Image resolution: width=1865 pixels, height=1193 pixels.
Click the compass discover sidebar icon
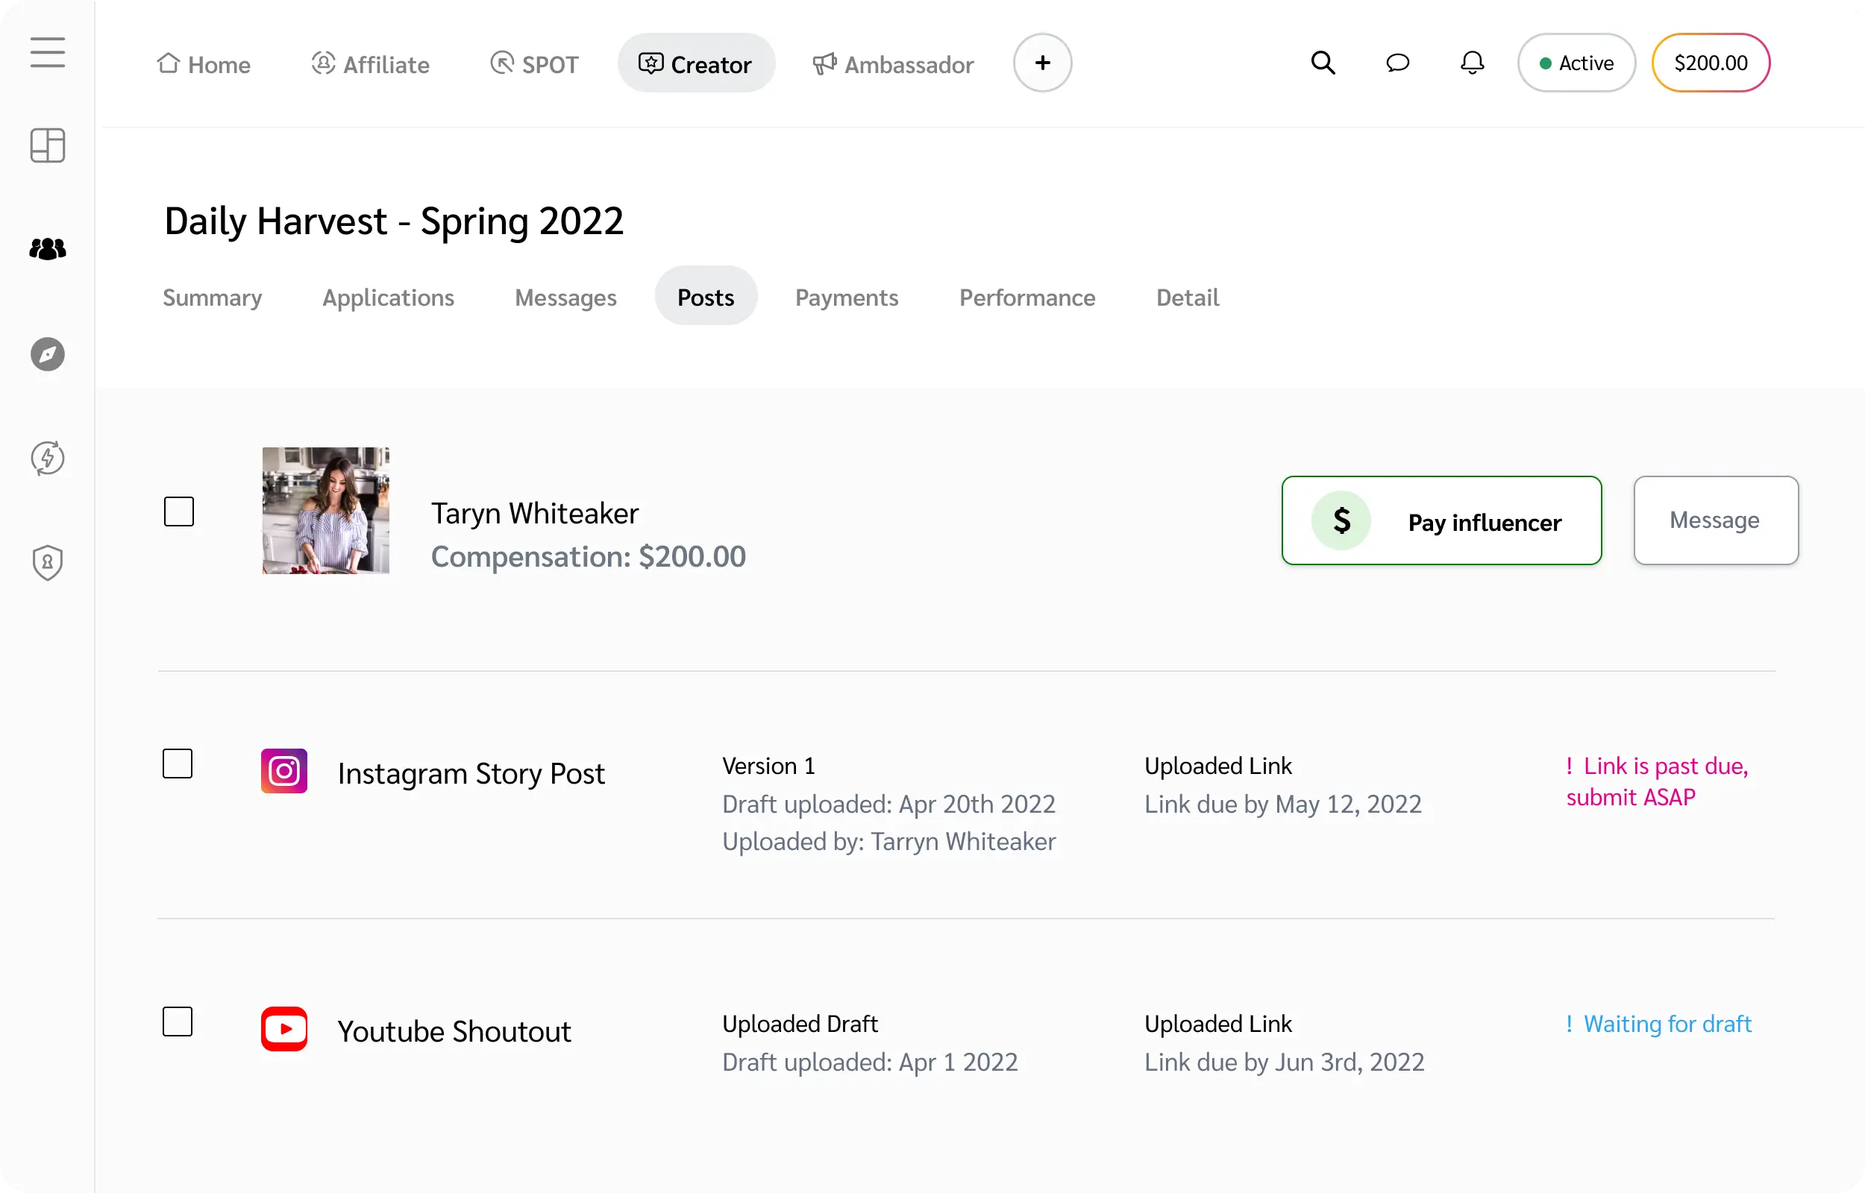(x=47, y=354)
